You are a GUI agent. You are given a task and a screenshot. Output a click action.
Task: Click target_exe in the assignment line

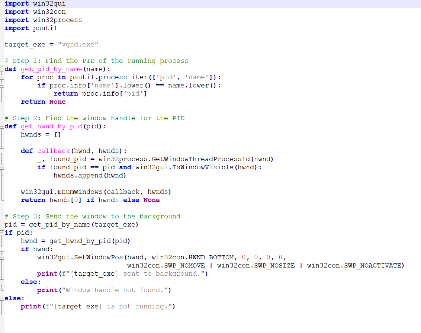(x=25, y=45)
